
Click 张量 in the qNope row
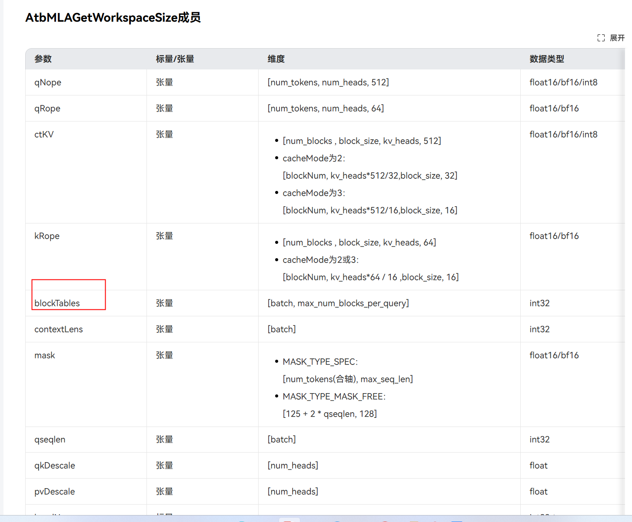pyautogui.click(x=164, y=82)
